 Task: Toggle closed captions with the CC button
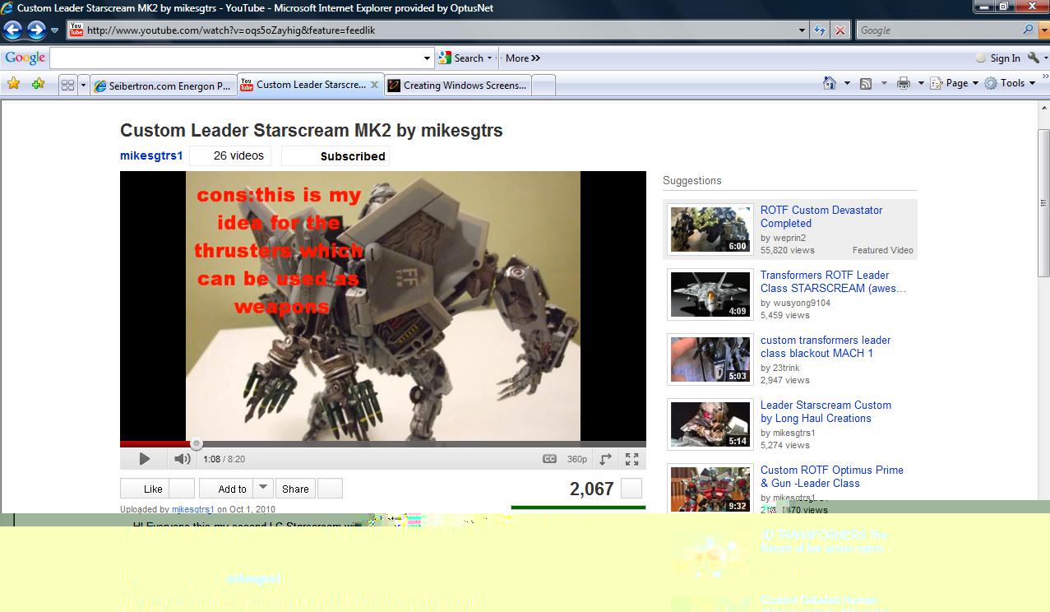[549, 459]
